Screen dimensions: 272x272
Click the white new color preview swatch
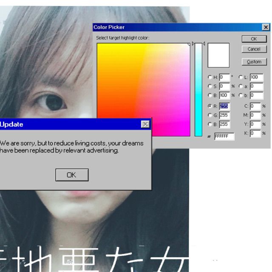click(218, 55)
